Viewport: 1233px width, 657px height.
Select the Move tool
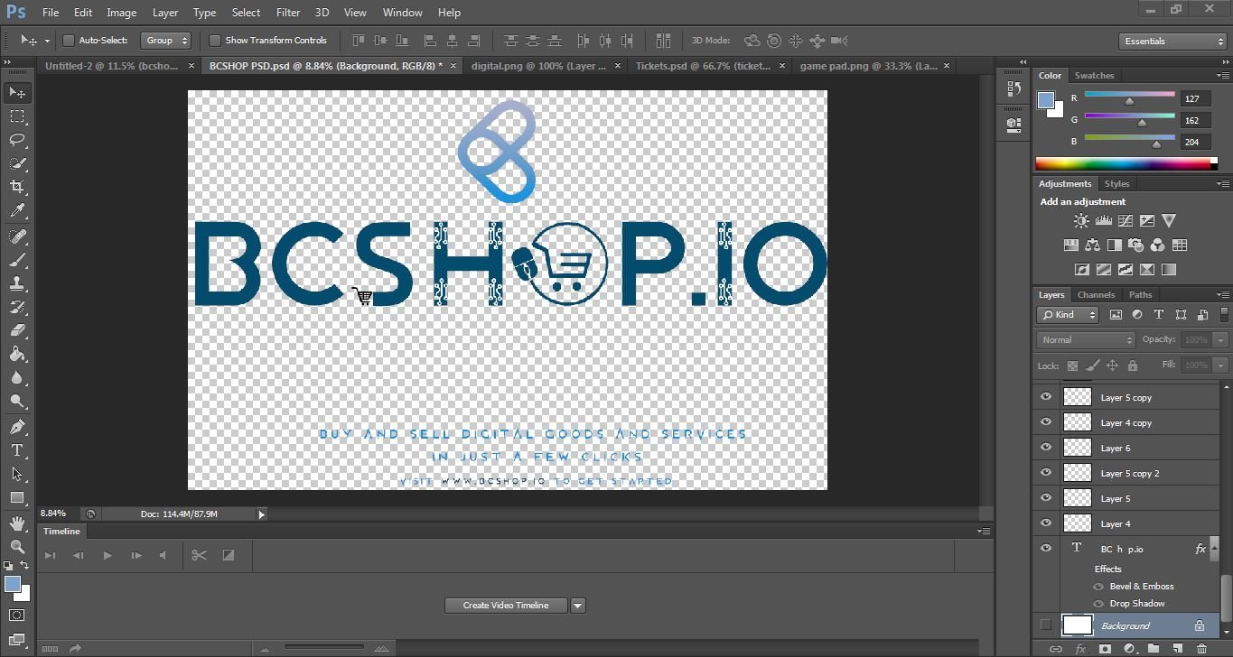coord(17,93)
